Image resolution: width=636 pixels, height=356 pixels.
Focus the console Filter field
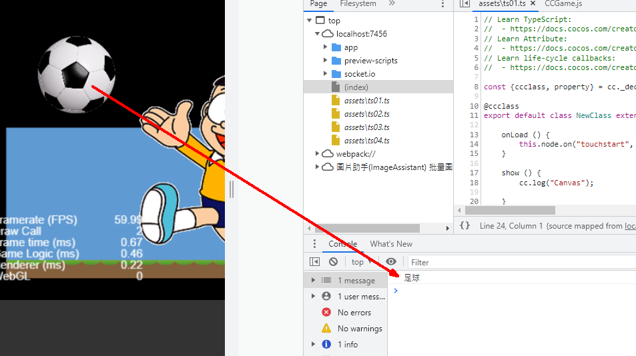coord(522,263)
